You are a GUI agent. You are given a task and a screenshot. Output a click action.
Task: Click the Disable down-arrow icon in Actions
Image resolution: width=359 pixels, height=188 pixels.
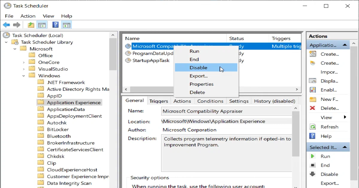(x=313, y=174)
